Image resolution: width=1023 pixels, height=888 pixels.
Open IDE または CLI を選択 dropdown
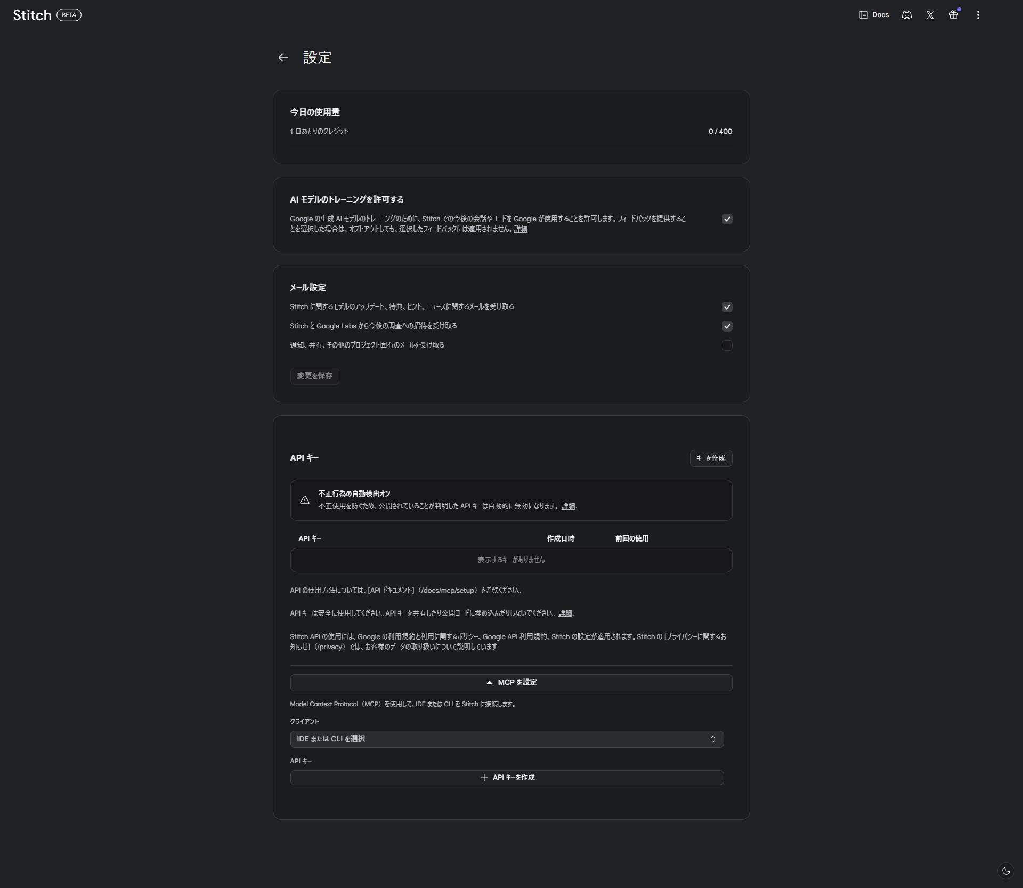click(507, 739)
